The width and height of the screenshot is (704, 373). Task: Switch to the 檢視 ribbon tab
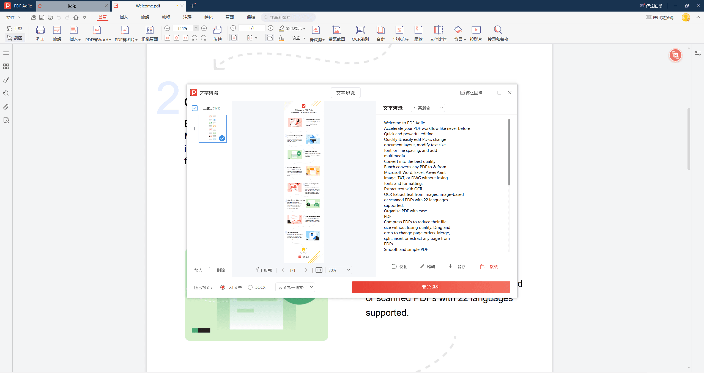coord(166,17)
